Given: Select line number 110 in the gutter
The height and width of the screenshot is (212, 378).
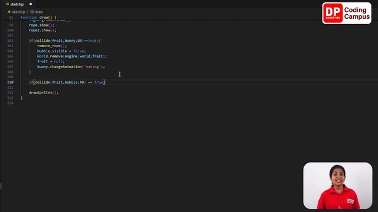Looking at the screenshot, I should coord(10,82).
